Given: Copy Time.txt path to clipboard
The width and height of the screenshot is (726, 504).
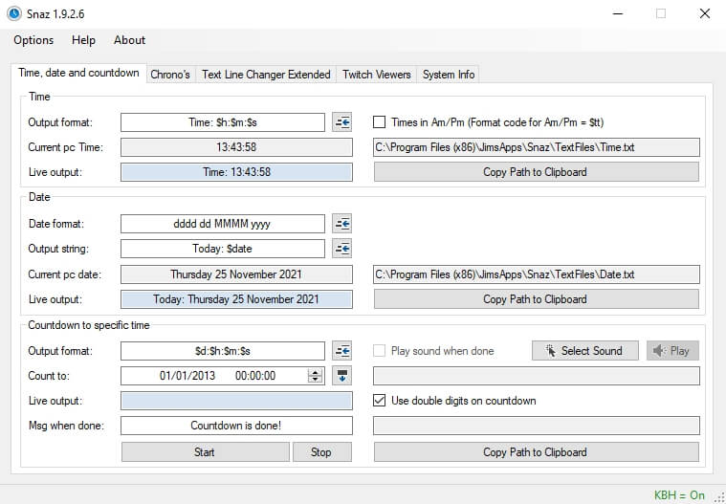Looking at the screenshot, I should tap(536, 172).
